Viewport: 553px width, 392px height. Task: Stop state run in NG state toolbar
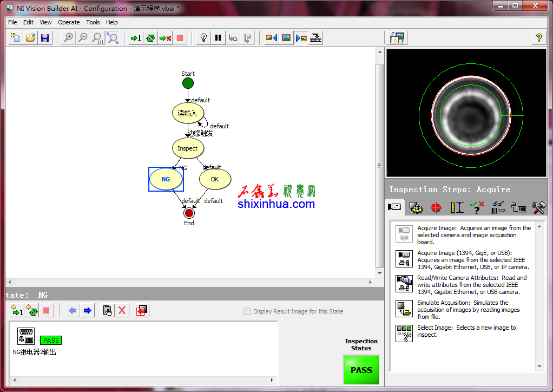pos(46,310)
